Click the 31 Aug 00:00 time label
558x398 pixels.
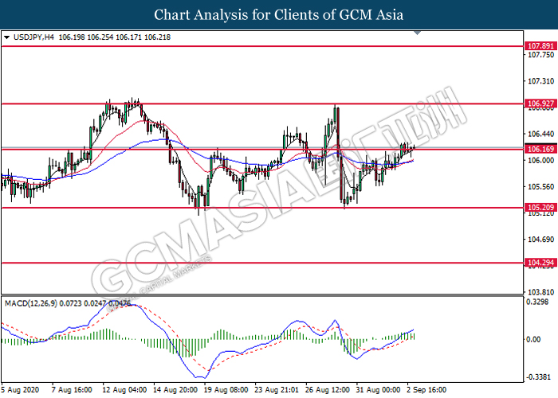379,390
